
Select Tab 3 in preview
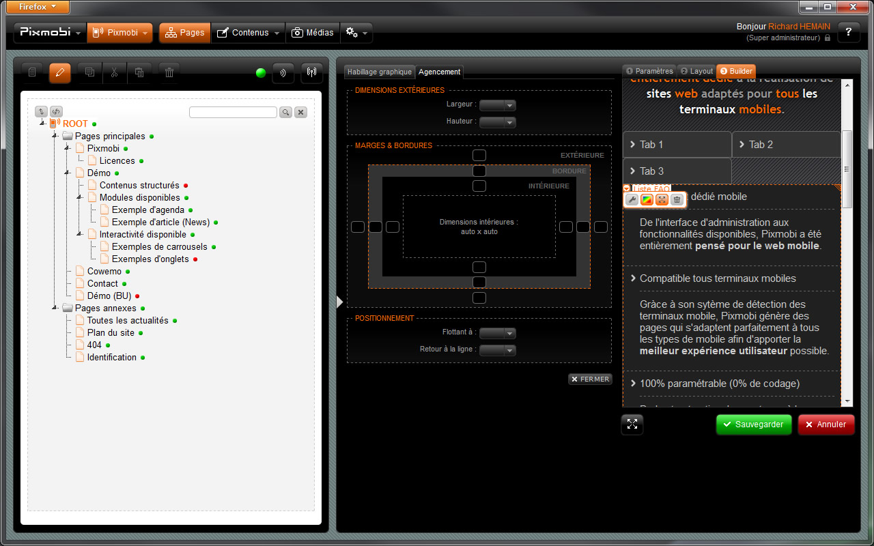click(x=677, y=171)
